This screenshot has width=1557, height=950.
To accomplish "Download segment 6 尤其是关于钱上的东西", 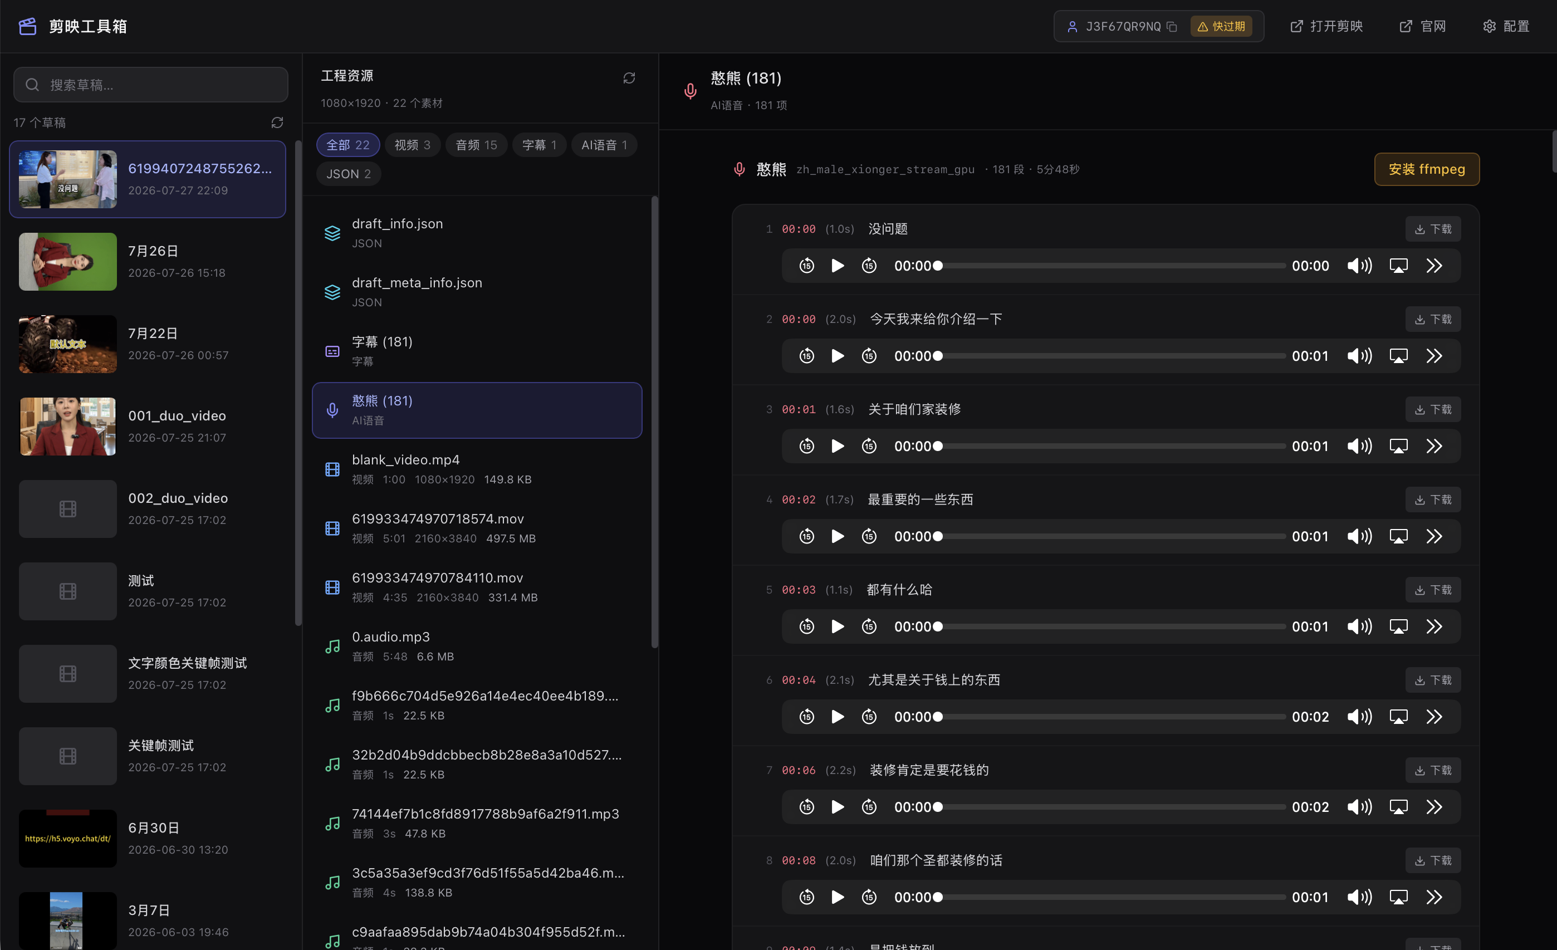I will (x=1432, y=680).
